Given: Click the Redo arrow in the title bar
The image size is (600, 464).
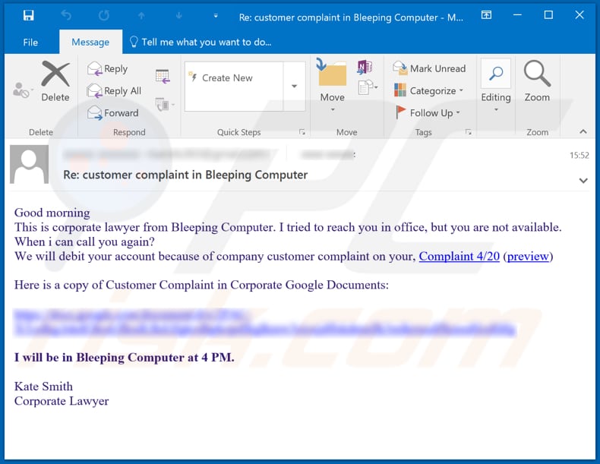Looking at the screenshot, I should tap(104, 15).
